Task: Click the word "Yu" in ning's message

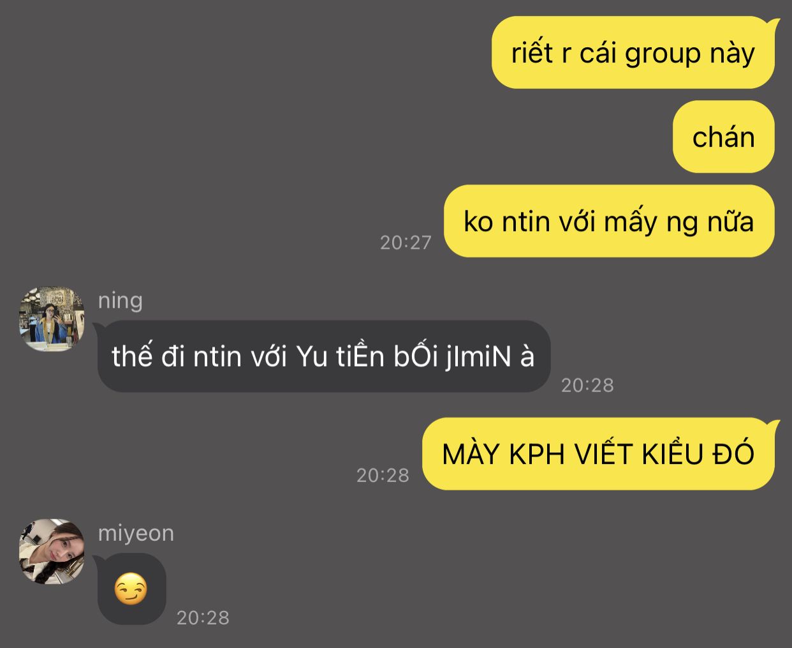Action: coord(312,356)
